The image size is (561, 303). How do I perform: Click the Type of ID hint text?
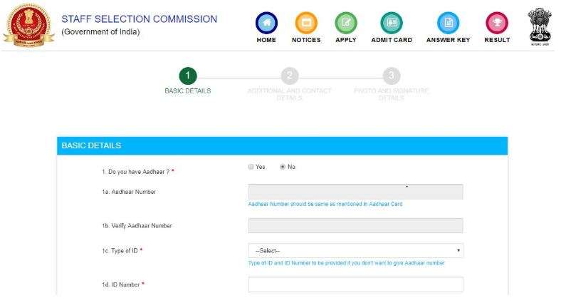[x=346, y=263]
